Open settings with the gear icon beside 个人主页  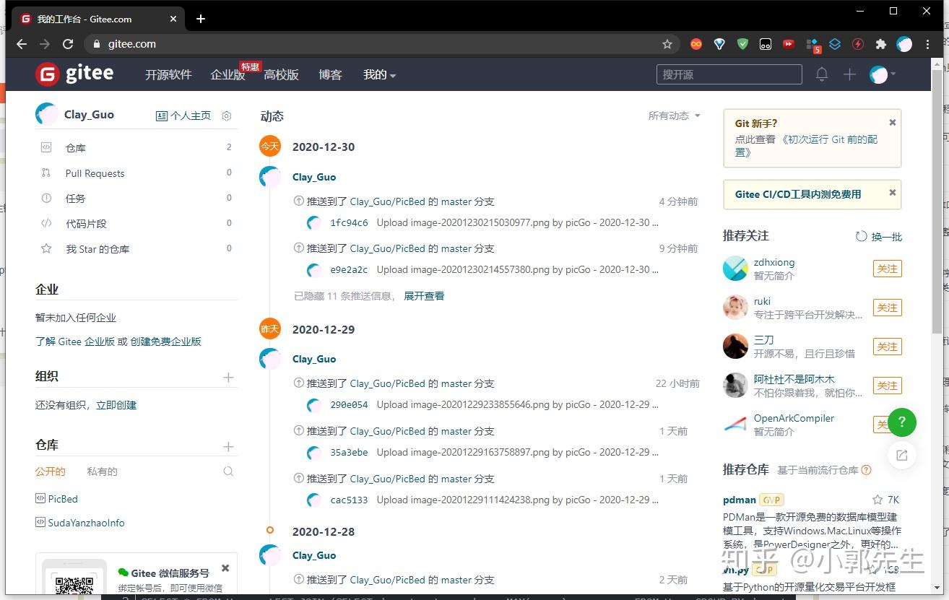coord(226,116)
